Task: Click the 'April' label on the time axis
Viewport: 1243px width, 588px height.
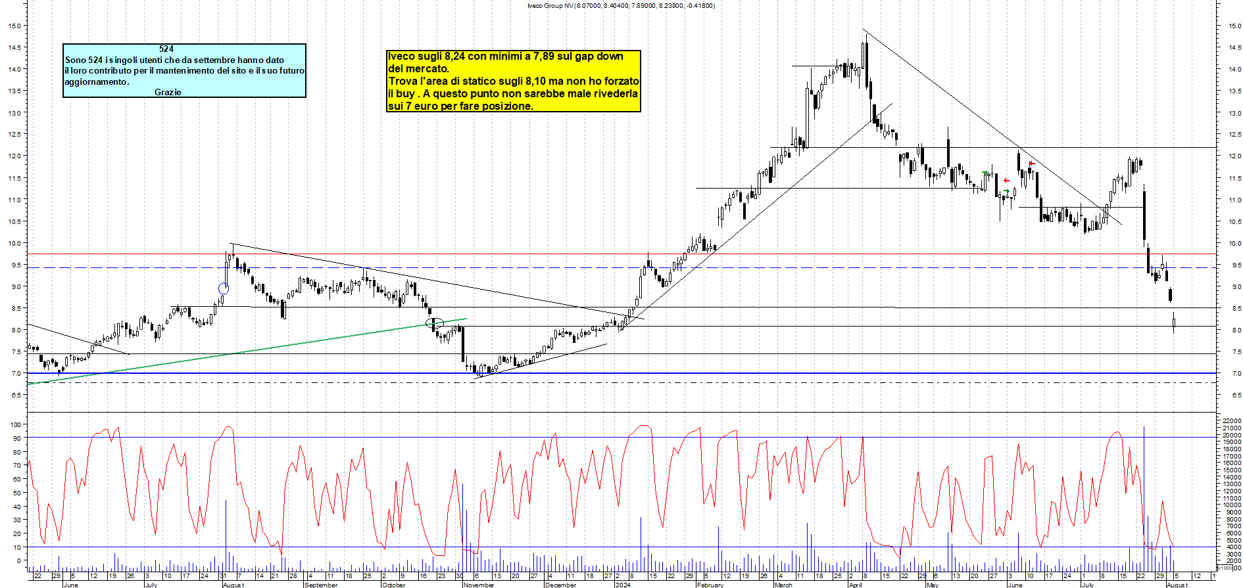Action: [855, 585]
